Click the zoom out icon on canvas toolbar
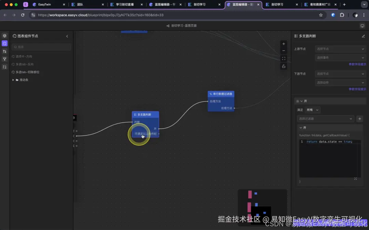The height and width of the screenshot is (230, 369). [284, 50]
